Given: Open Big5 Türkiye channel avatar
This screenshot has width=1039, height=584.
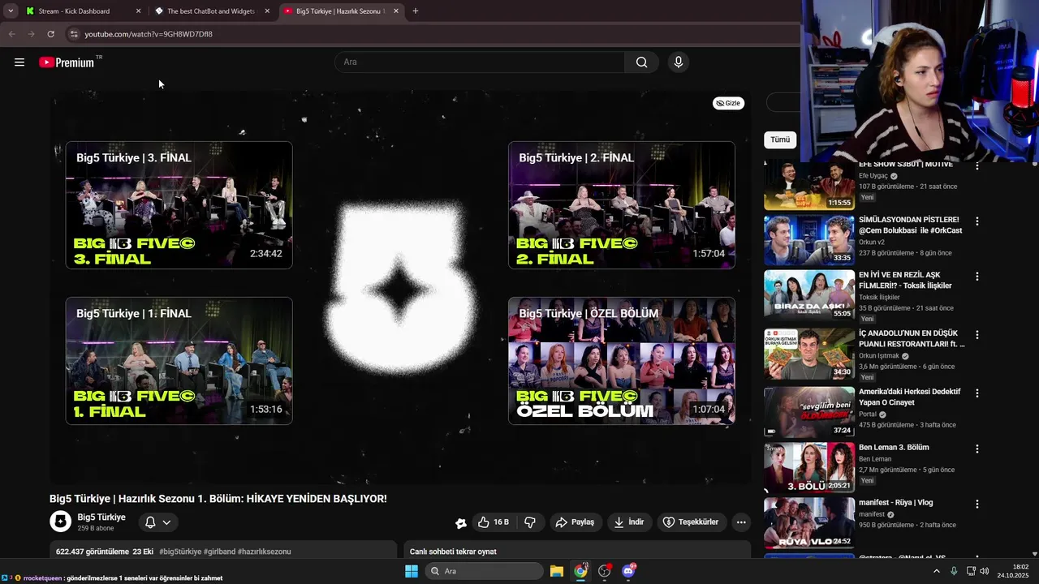Looking at the screenshot, I should pos(61,522).
